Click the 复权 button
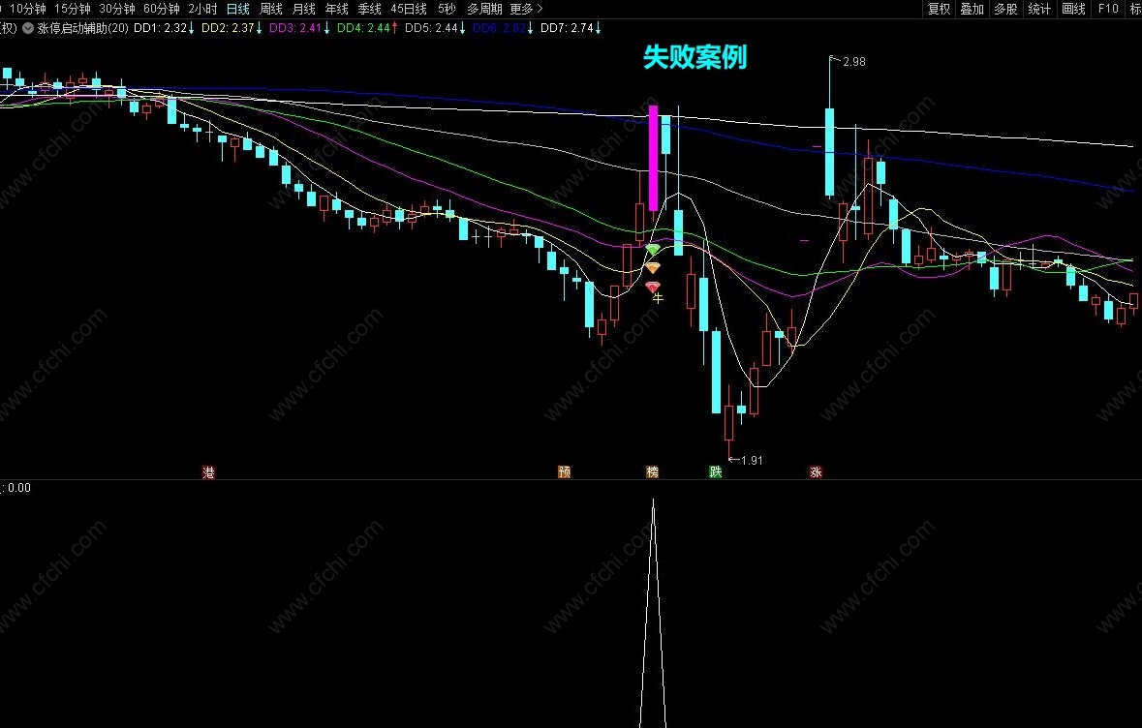Viewport: 1142px width, 728px height. [x=940, y=9]
